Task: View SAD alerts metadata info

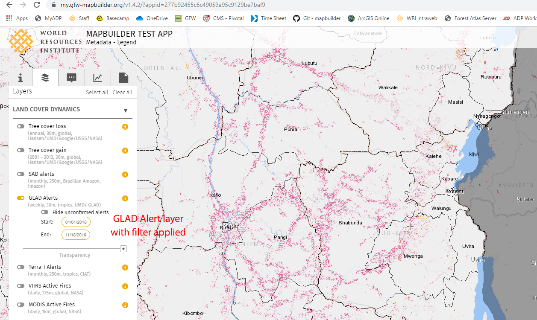Action: point(125,175)
